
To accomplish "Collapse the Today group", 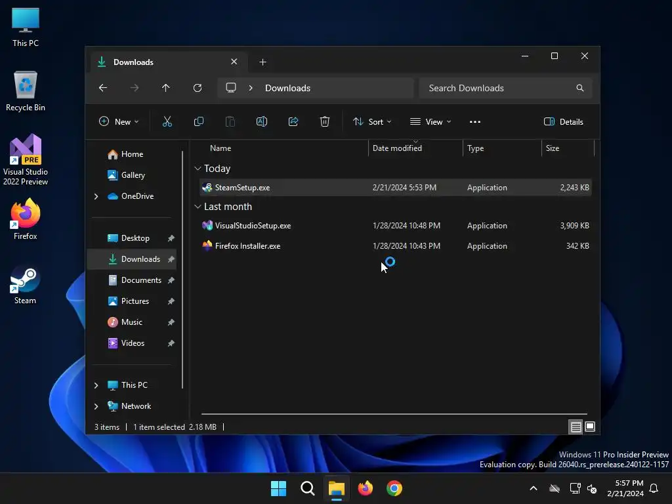I will coord(198,169).
